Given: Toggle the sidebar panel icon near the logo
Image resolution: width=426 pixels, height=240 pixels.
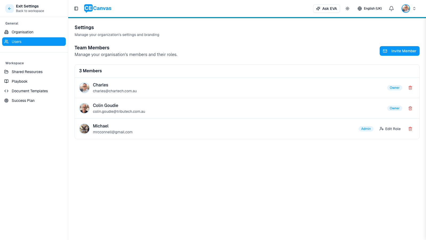Looking at the screenshot, I should click(x=76, y=8).
